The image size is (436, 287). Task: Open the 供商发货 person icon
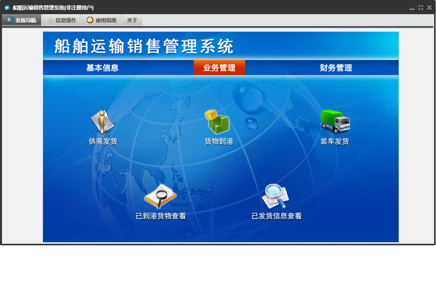(x=102, y=122)
